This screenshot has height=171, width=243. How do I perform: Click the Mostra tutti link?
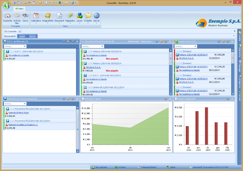click(133, 41)
